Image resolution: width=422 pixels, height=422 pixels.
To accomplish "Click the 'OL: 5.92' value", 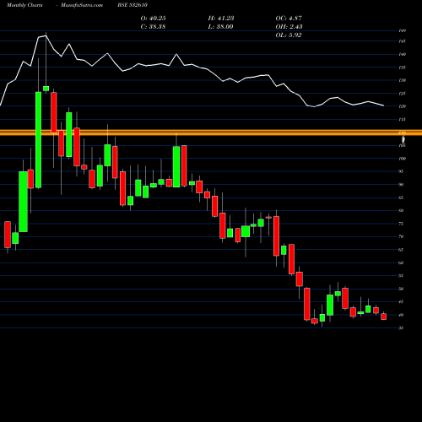I will click(x=289, y=35).
